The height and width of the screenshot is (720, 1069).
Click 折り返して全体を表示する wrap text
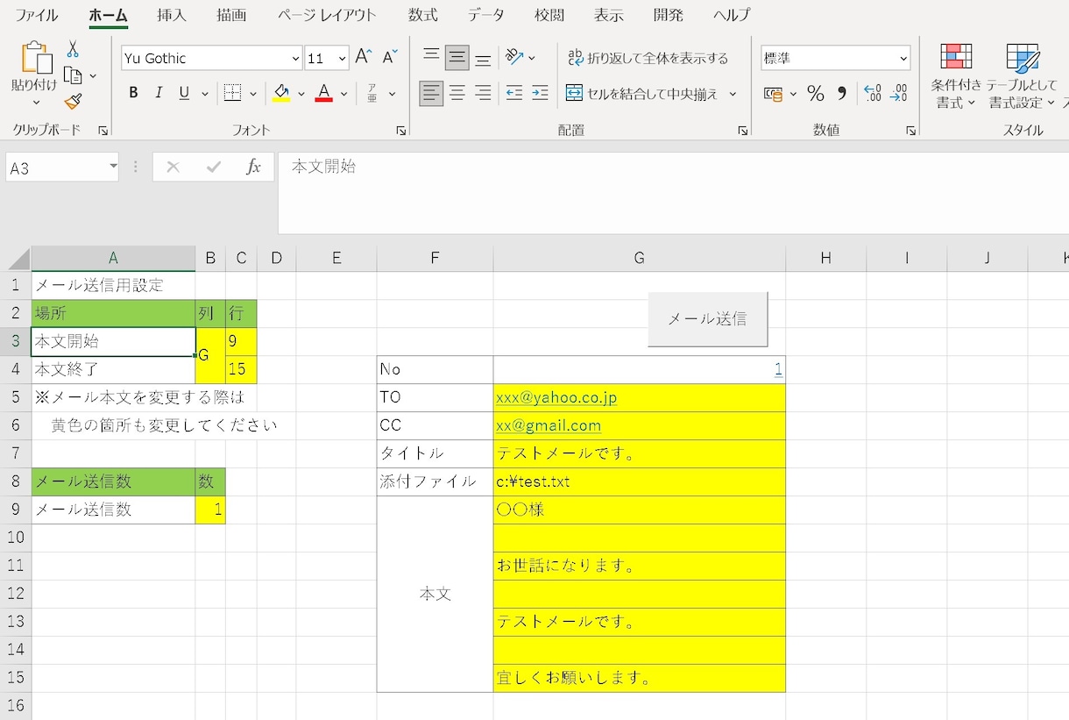coord(648,58)
